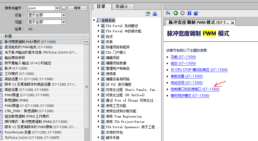Click the show in contents tree icon

(167, 13)
